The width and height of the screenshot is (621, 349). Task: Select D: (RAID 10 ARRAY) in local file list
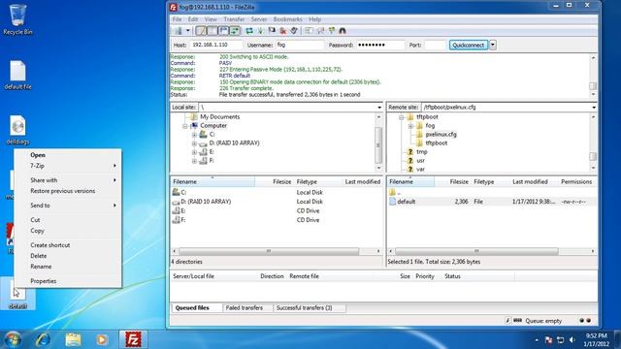(x=206, y=202)
